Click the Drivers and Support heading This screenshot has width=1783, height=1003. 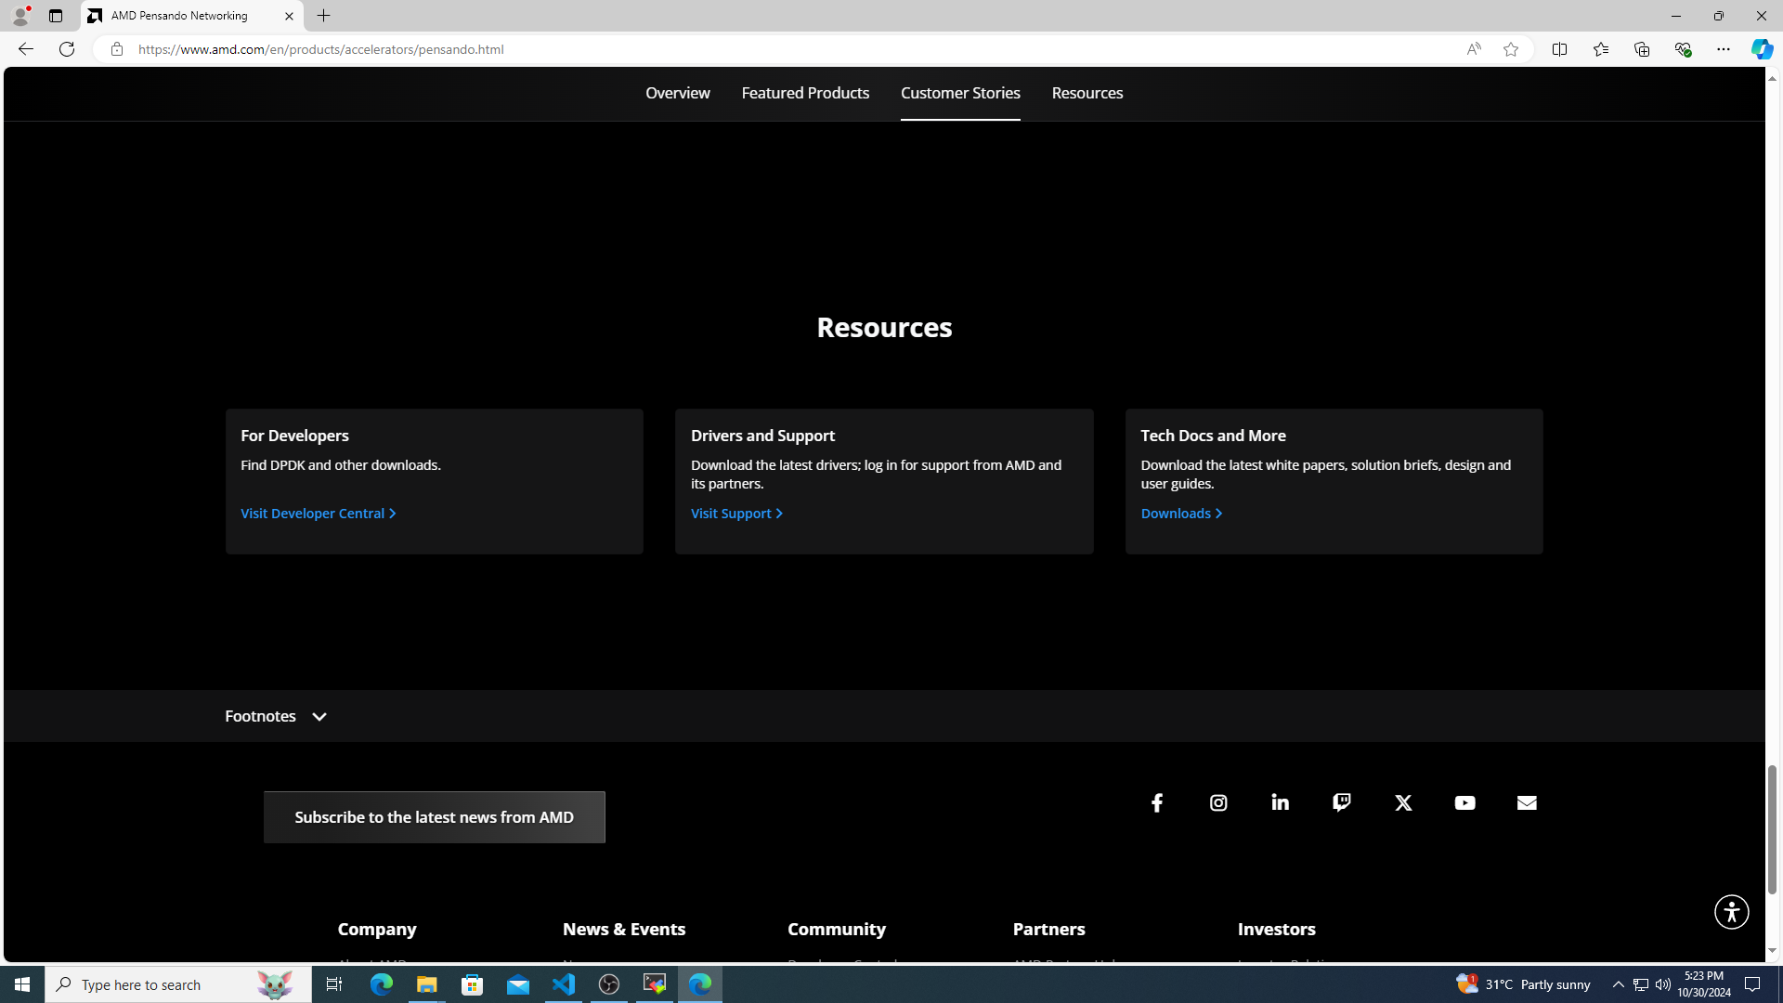(762, 436)
